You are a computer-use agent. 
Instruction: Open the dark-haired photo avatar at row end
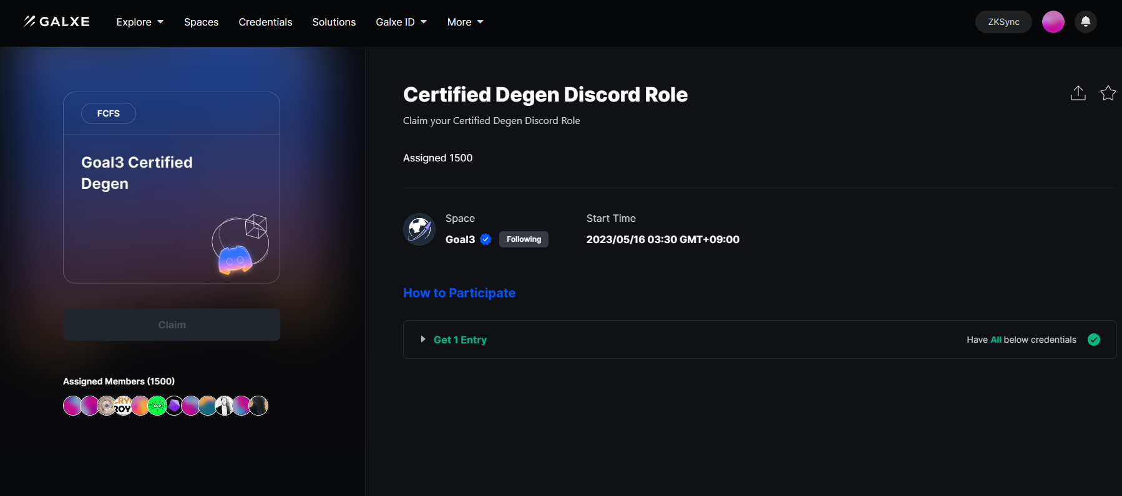pos(258,406)
